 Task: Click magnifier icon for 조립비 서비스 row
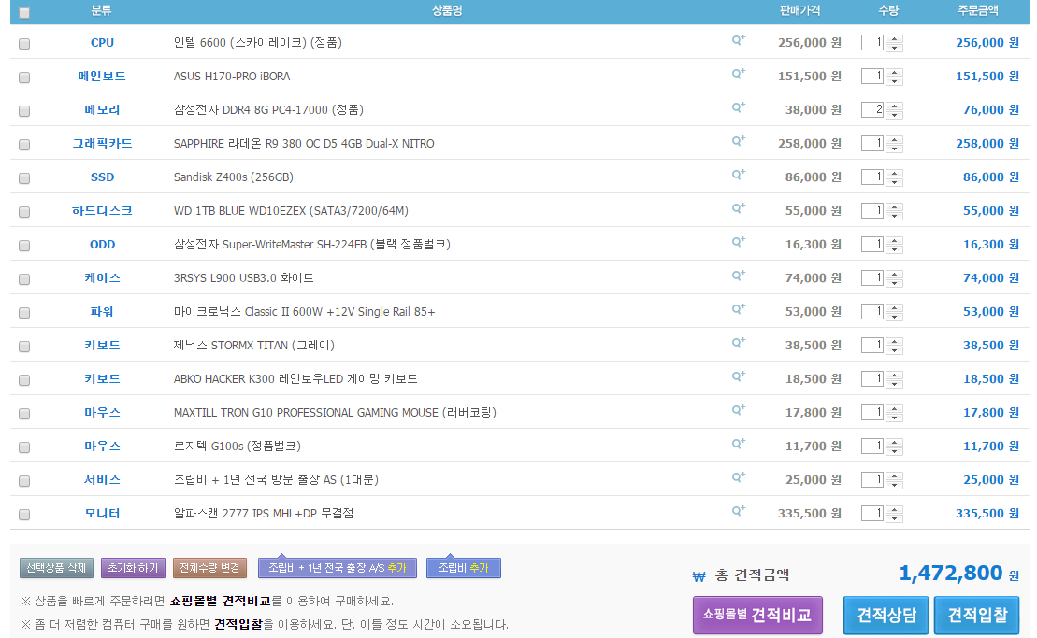tap(738, 478)
